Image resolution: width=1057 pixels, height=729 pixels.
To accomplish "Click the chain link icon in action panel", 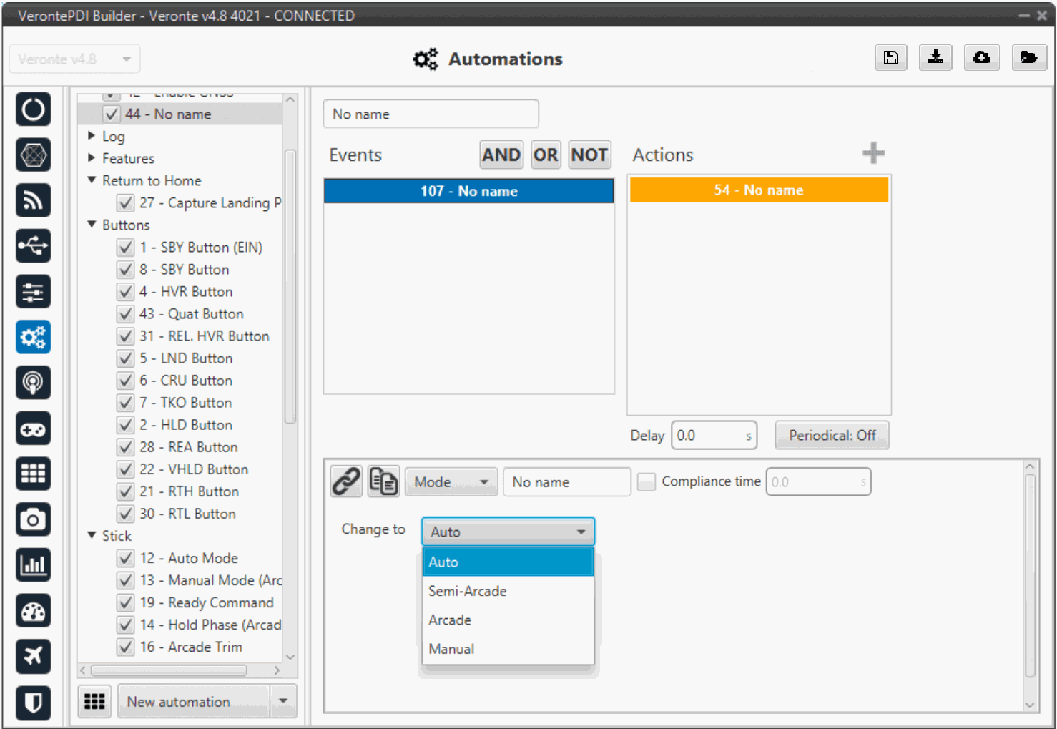I will point(346,481).
